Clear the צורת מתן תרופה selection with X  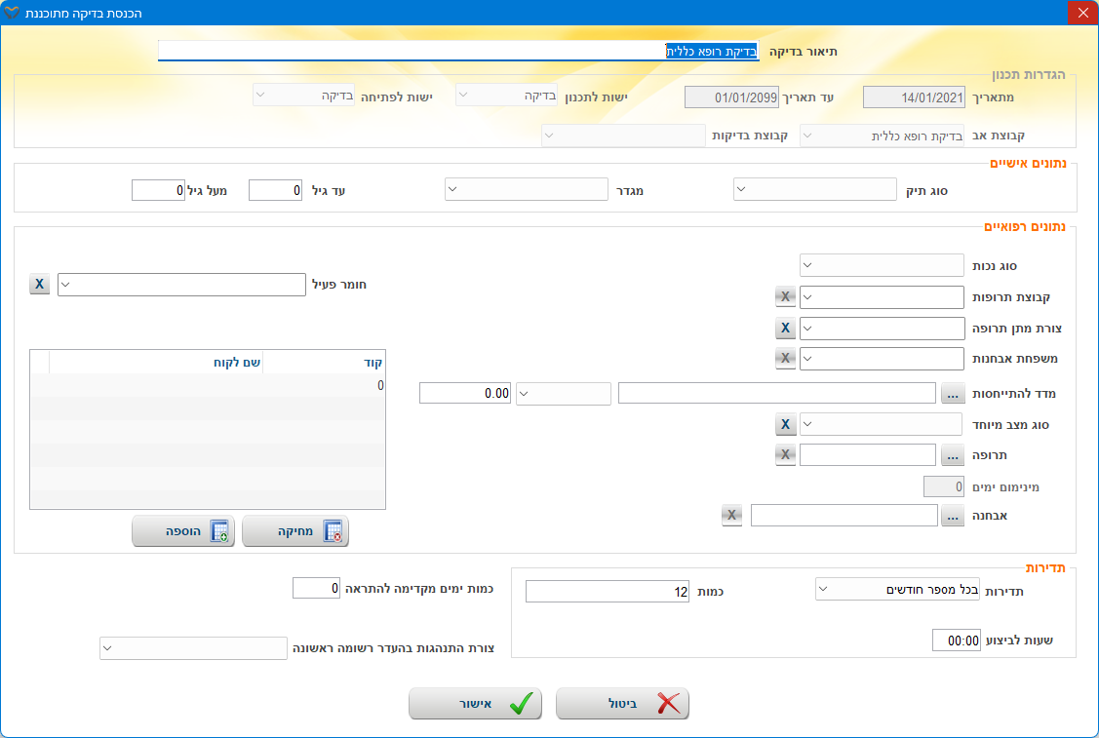tap(785, 328)
